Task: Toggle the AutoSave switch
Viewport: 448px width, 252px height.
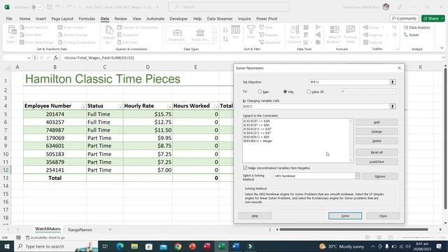Action: point(37,7)
